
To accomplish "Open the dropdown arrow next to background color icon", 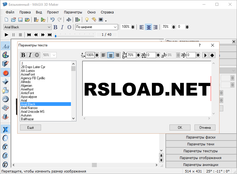I will [x=106, y=21].
